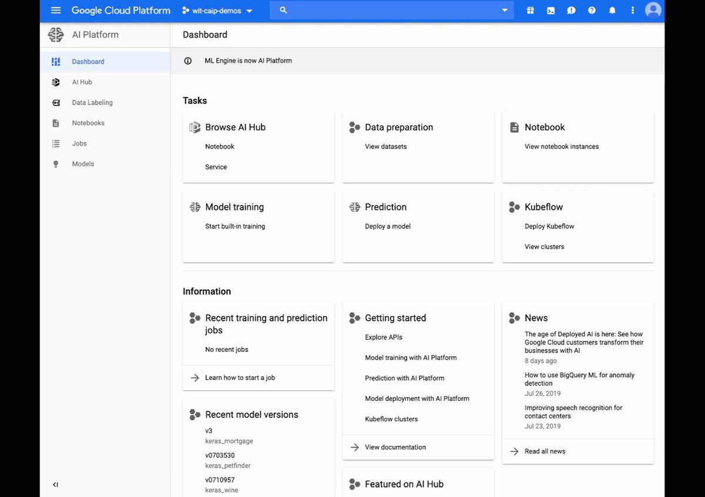Click the Featured on AI Hub card icon
This screenshot has height=497, width=705.
coord(355,484)
